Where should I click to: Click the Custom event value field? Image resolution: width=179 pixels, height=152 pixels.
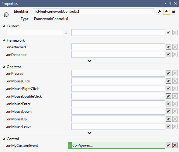click(118, 33)
